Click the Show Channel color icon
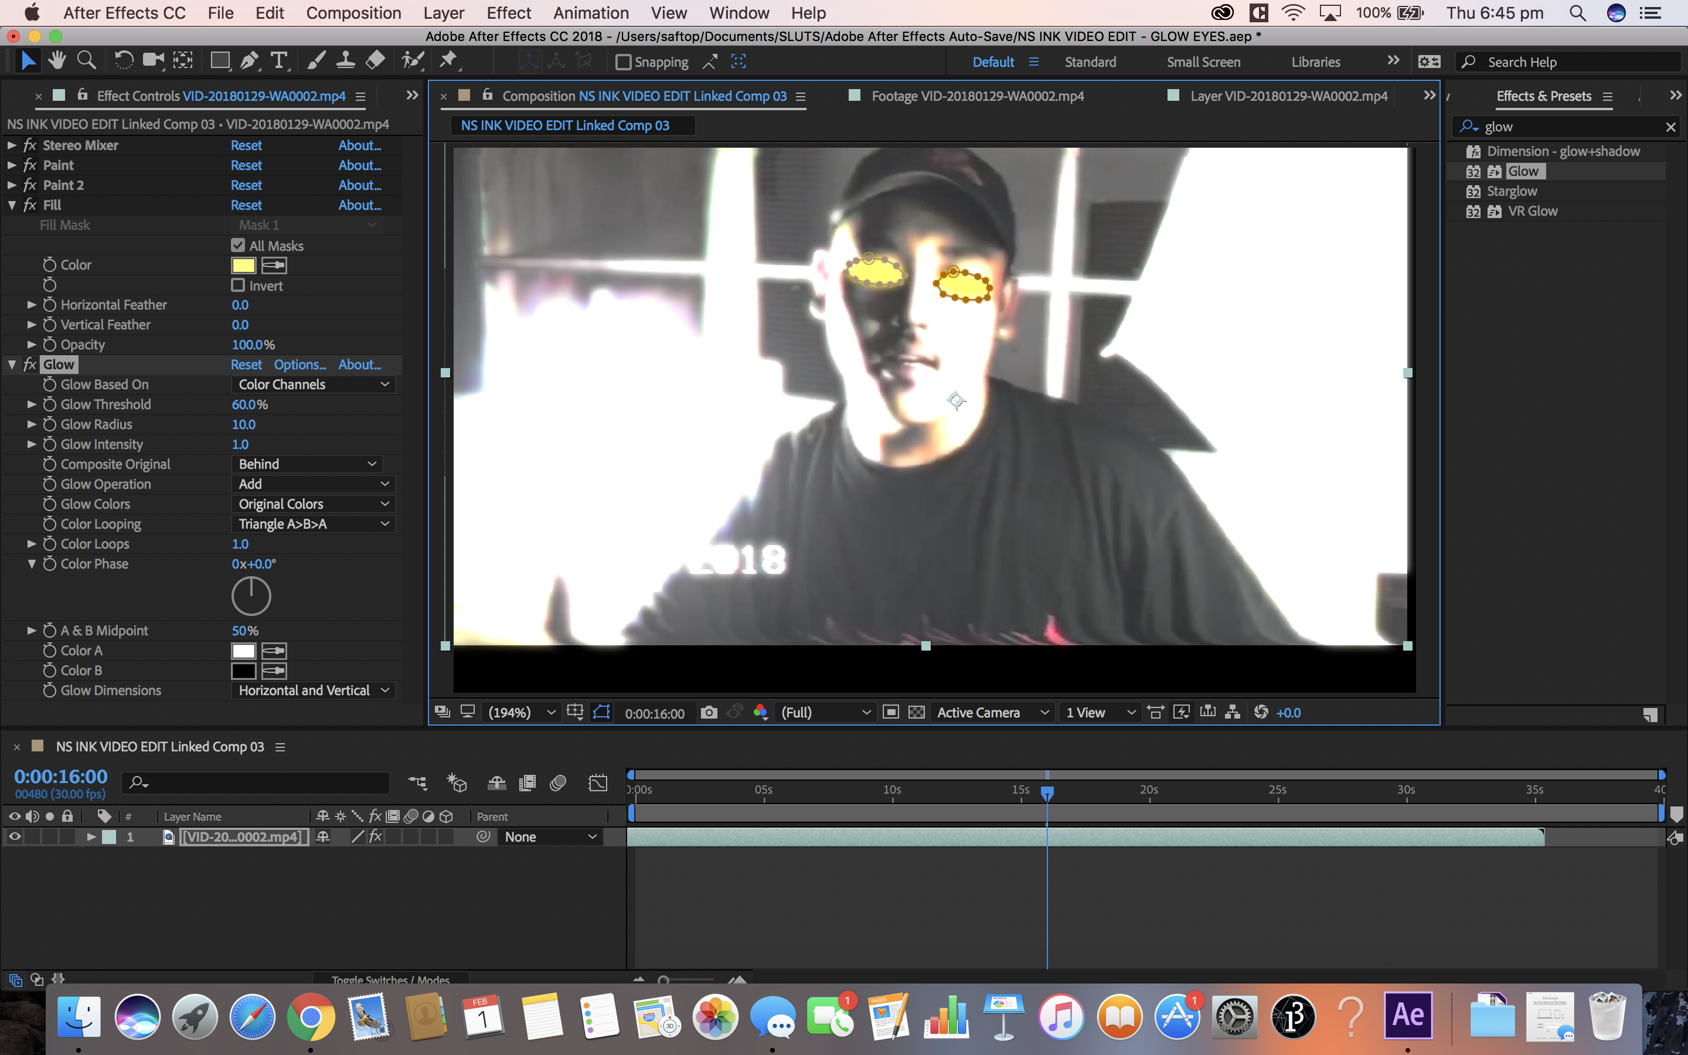Viewport: 1688px width, 1055px height. (760, 712)
